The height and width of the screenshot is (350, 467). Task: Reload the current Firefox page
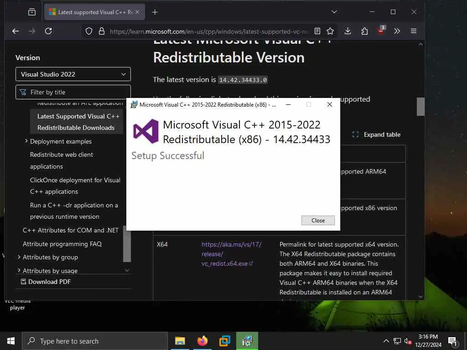[48, 31]
